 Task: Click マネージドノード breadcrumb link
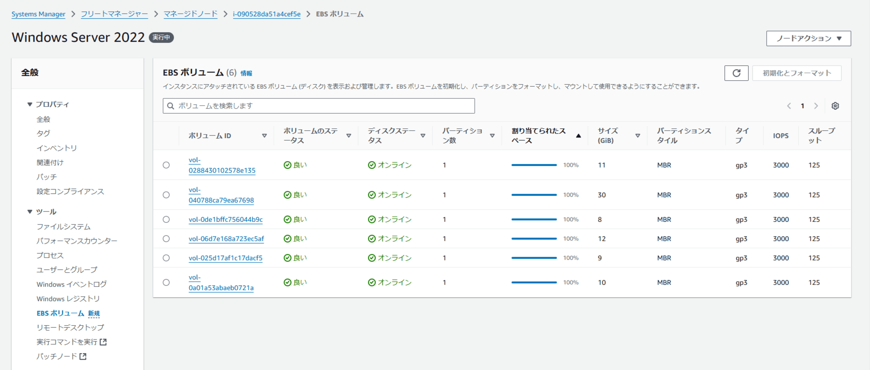click(x=191, y=14)
